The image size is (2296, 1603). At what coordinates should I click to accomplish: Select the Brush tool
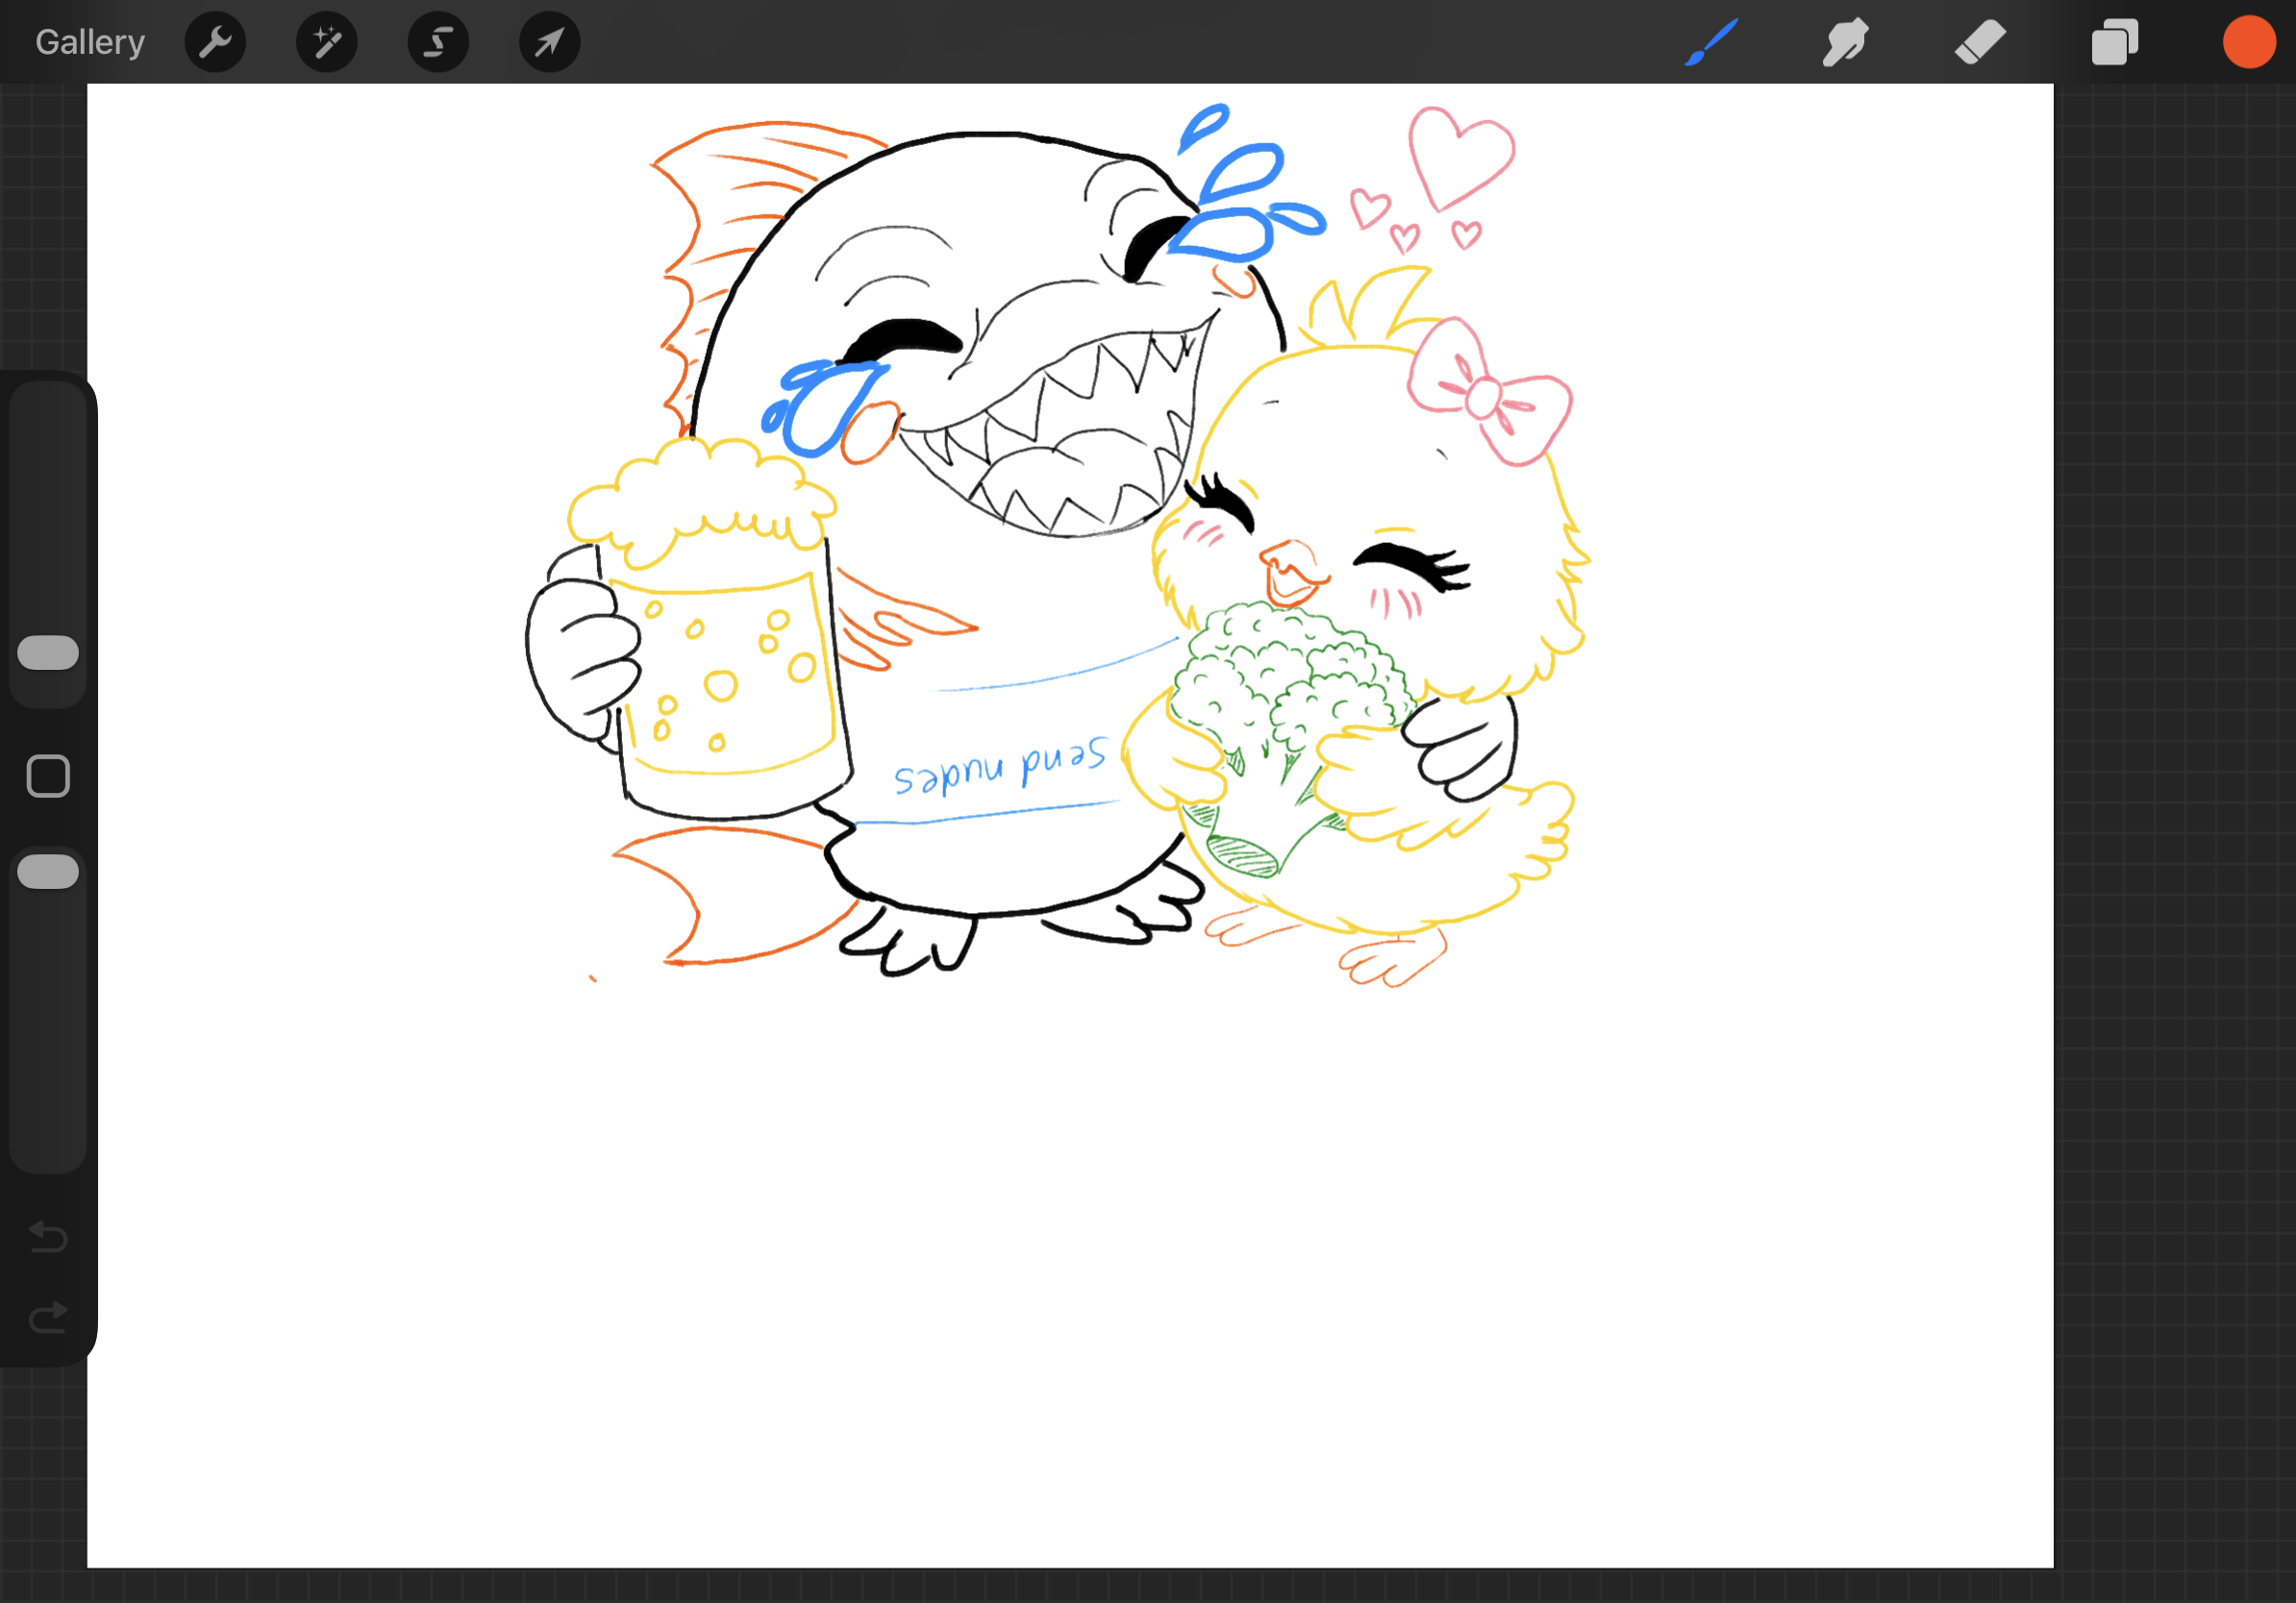point(1711,42)
